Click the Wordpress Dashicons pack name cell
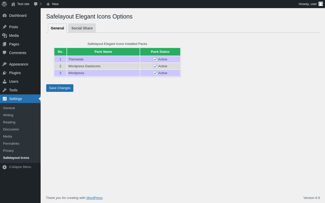 (x=103, y=66)
